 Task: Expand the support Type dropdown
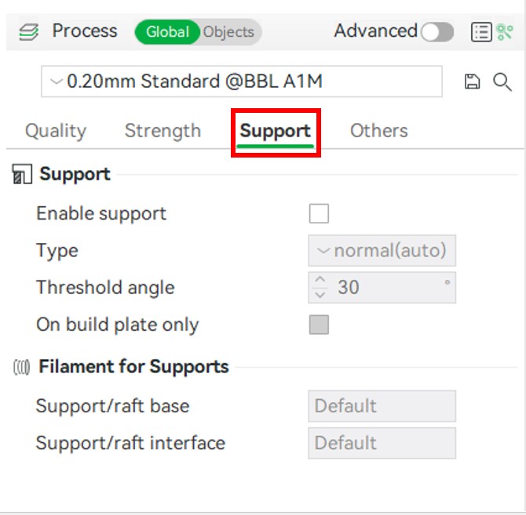382,251
